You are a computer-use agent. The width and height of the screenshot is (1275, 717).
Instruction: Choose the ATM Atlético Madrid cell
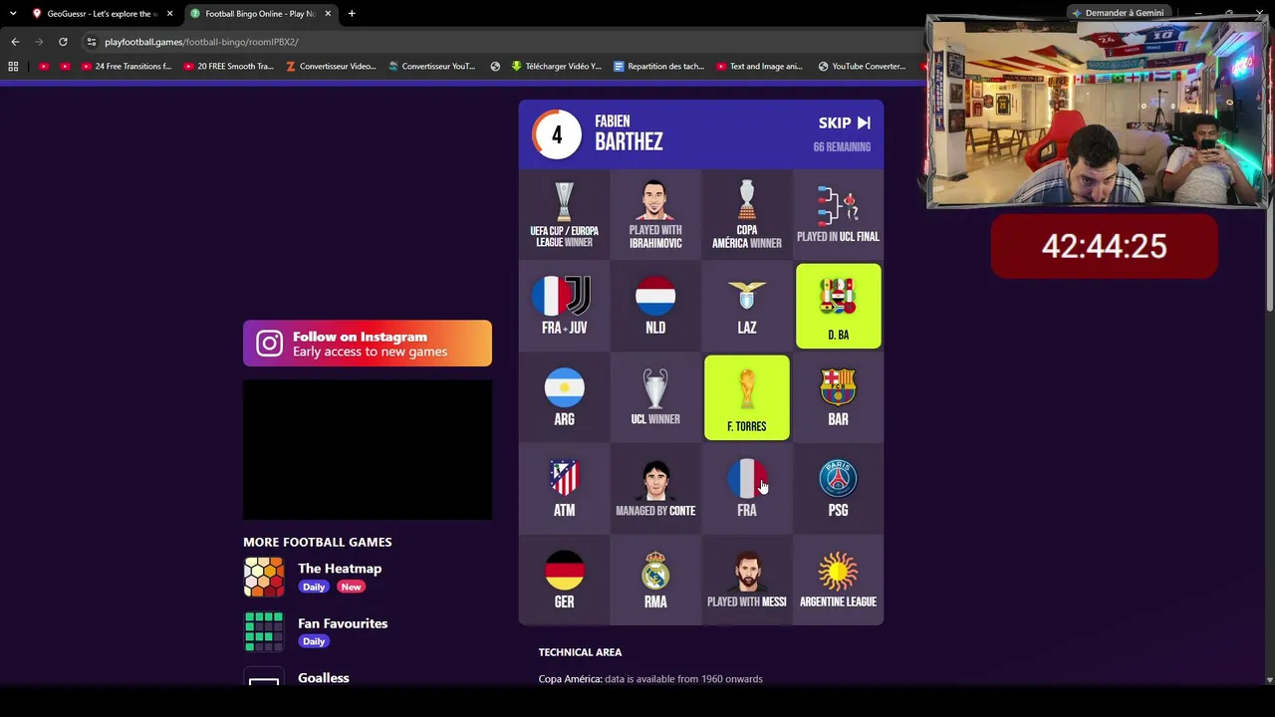(564, 490)
